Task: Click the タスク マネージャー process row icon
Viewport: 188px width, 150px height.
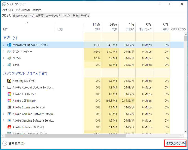Action: point(9,52)
